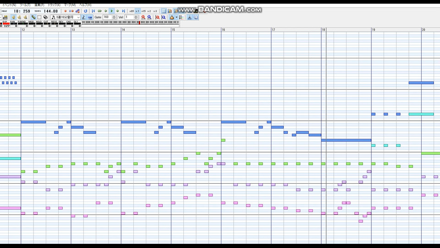Set playback speed to x1
This screenshot has height=248, width=440.
coord(137,11)
